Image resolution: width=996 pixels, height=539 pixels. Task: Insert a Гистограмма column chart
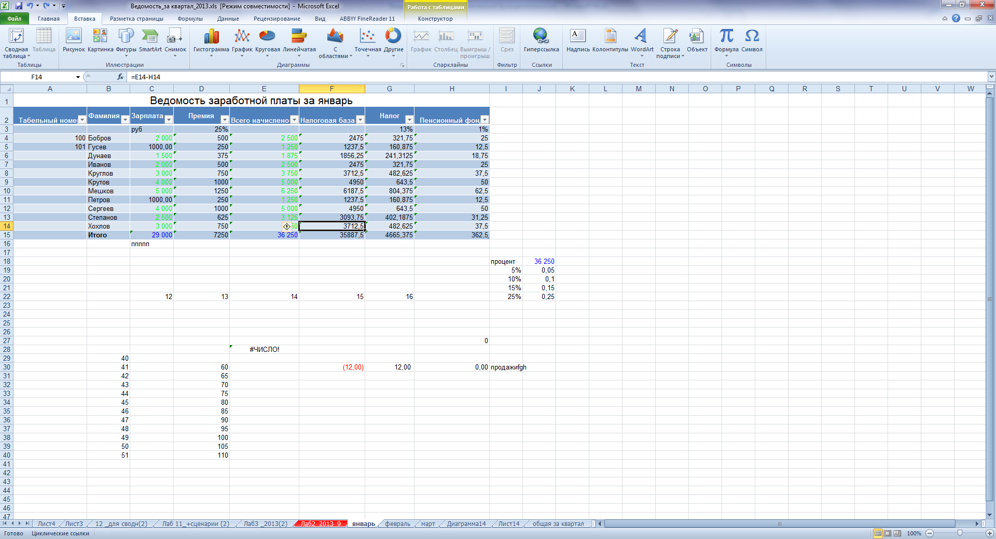tap(211, 43)
